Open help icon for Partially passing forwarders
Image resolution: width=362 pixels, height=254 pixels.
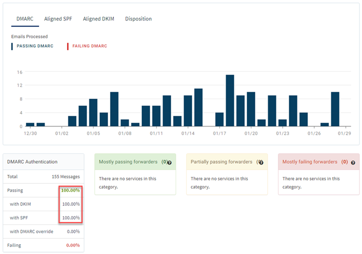pos(261,162)
